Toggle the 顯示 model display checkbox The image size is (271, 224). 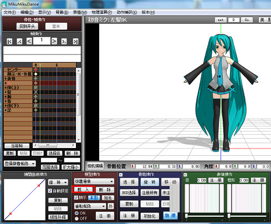pos(76,198)
